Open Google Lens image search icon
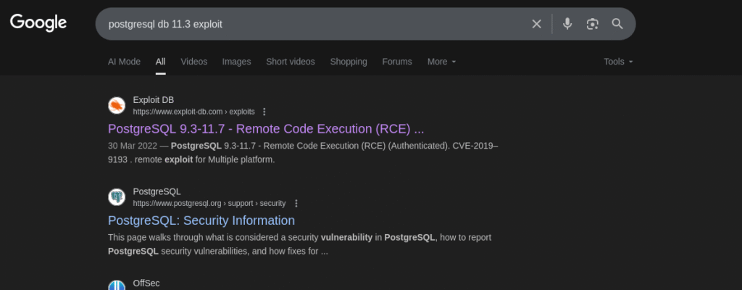742x290 pixels. (x=593, y=24)
